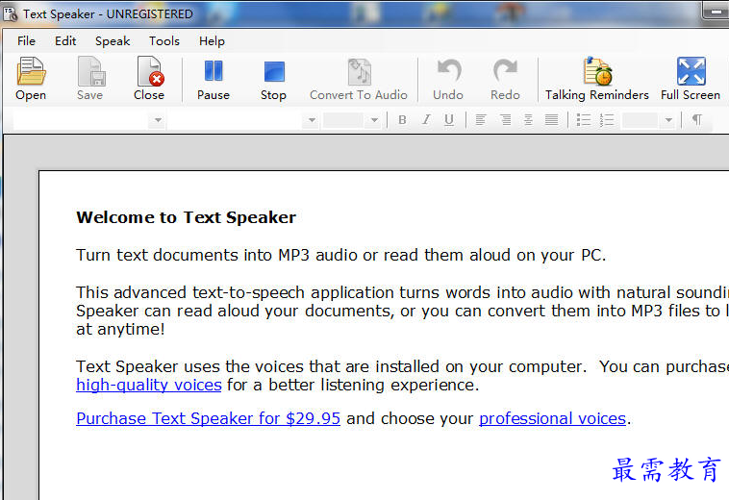Screen dimensions: 729x500
Task: Click the line 'Turn text documents into MP3'
Action: tap(341, 255)
